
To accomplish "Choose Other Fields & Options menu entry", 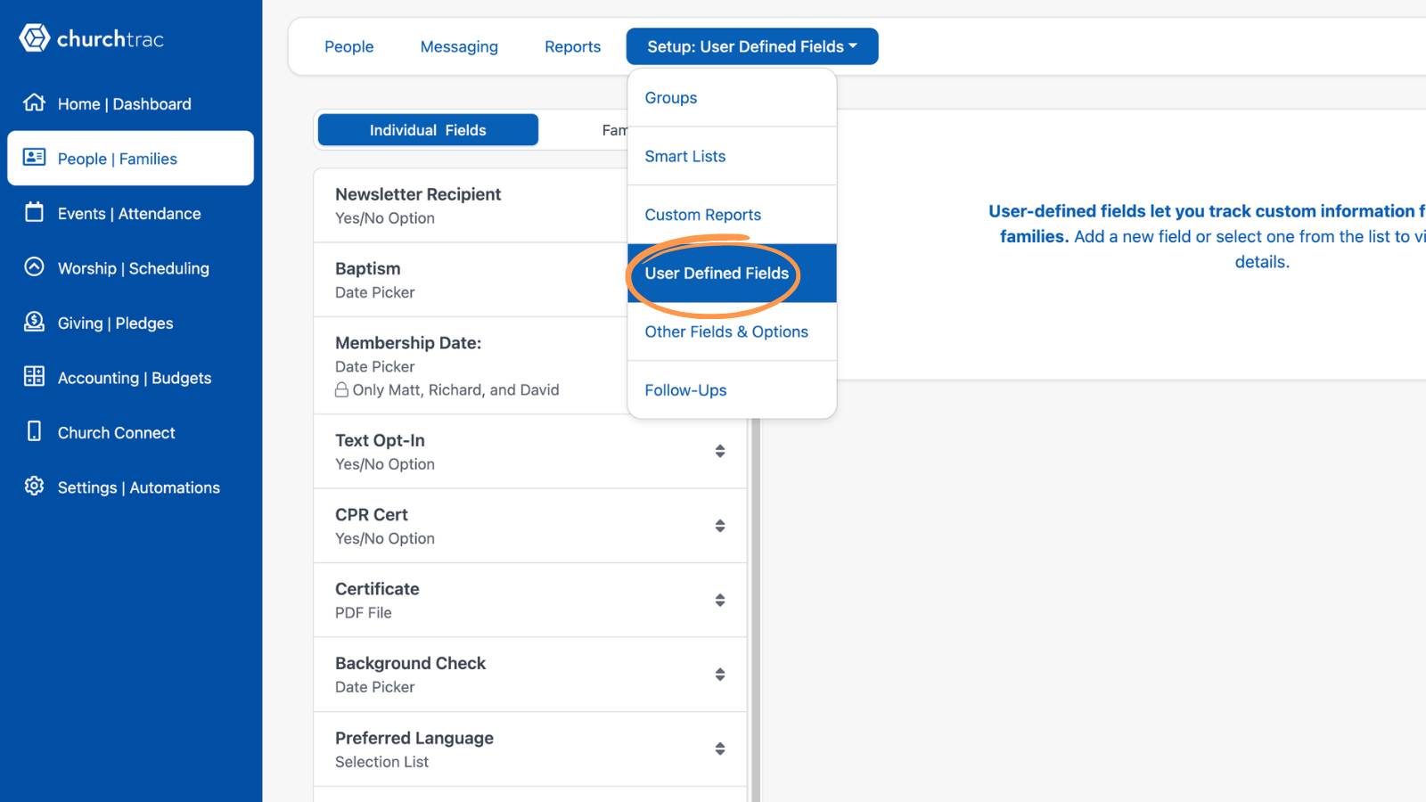I will click(x=732, y=331).
